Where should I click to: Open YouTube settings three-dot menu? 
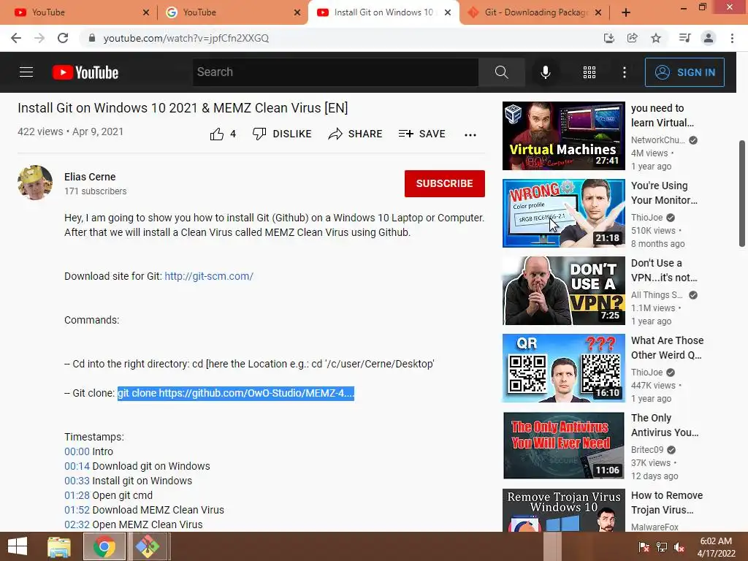(625, 72)
